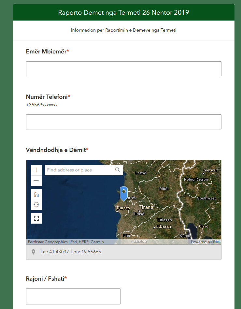241x309 pixels.
Task: Find my current location on map
Action: click(x=36, y=205)
